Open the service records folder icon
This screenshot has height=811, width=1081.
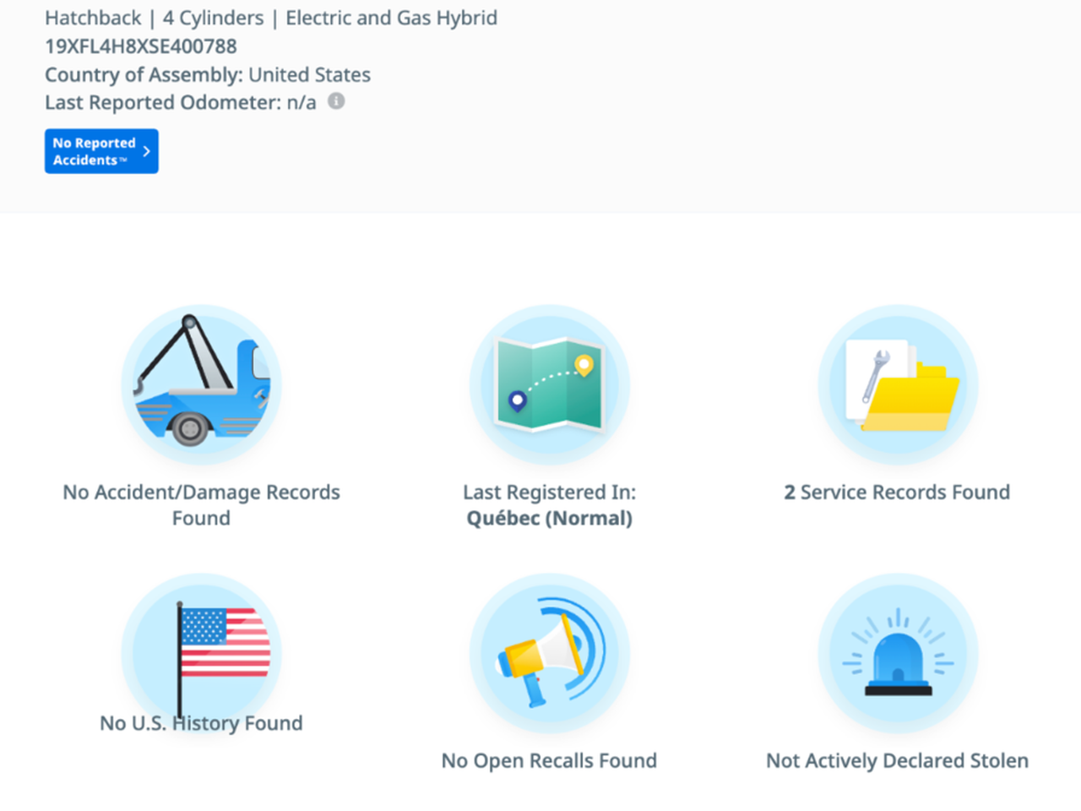[x=897, y=384]
